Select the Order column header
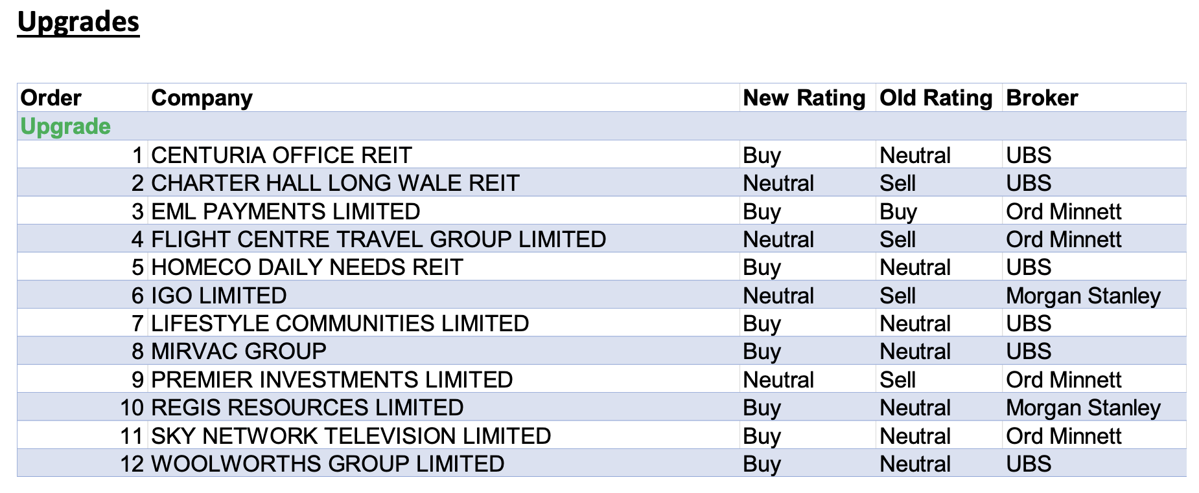The image size is (1199, 493). point(51,98)
